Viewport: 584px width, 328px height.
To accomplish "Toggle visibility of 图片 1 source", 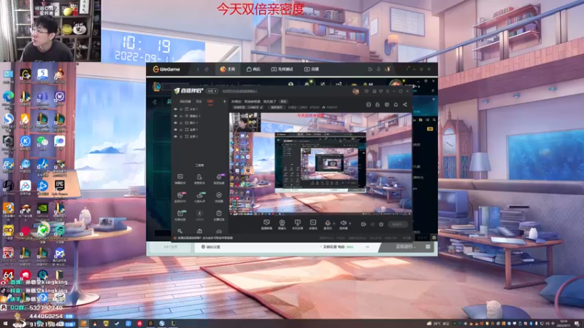I will 175,122.
